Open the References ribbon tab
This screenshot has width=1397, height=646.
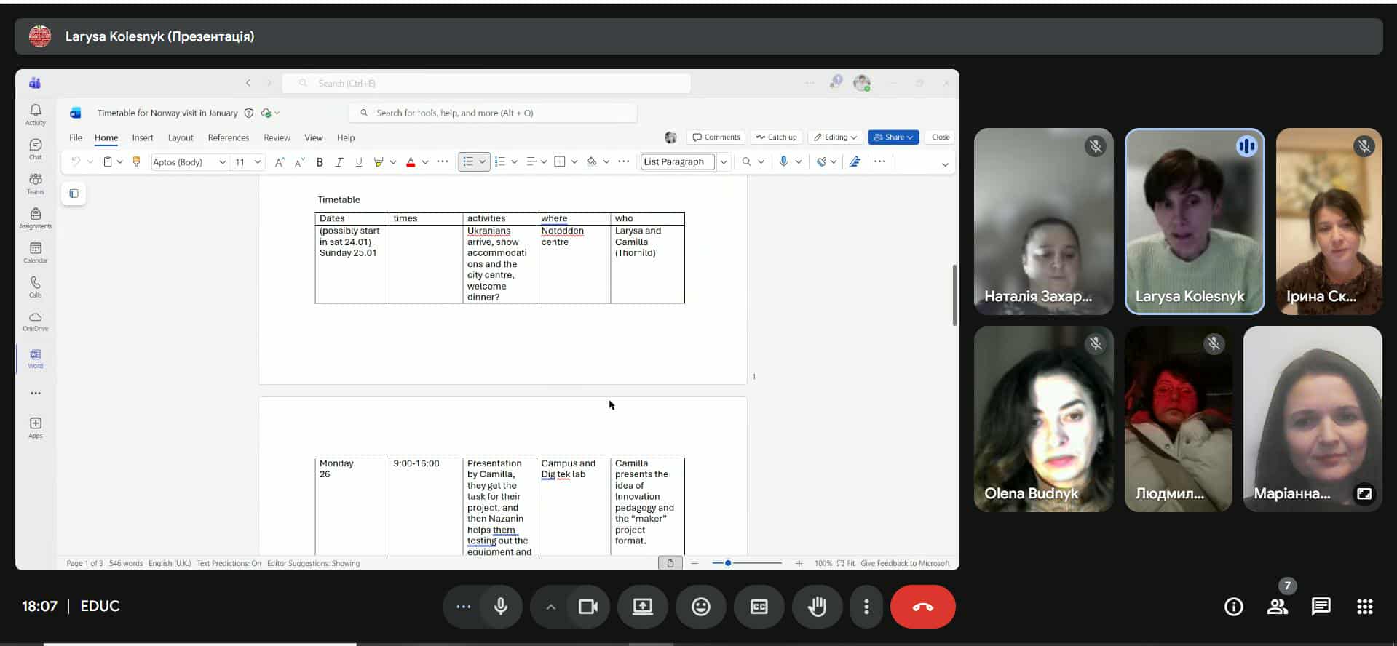coord(228,137)
